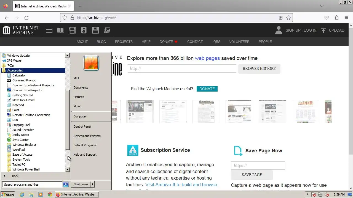Click the Wayback Machine URL field
This screenshot has width=353, height=198.
click(x=182, y=68)
